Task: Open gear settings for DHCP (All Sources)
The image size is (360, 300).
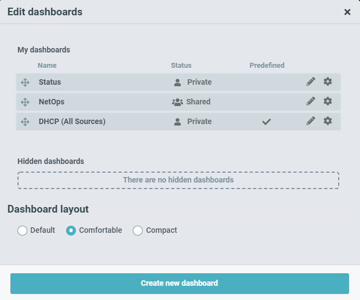Action: click(x=328, y=121)
